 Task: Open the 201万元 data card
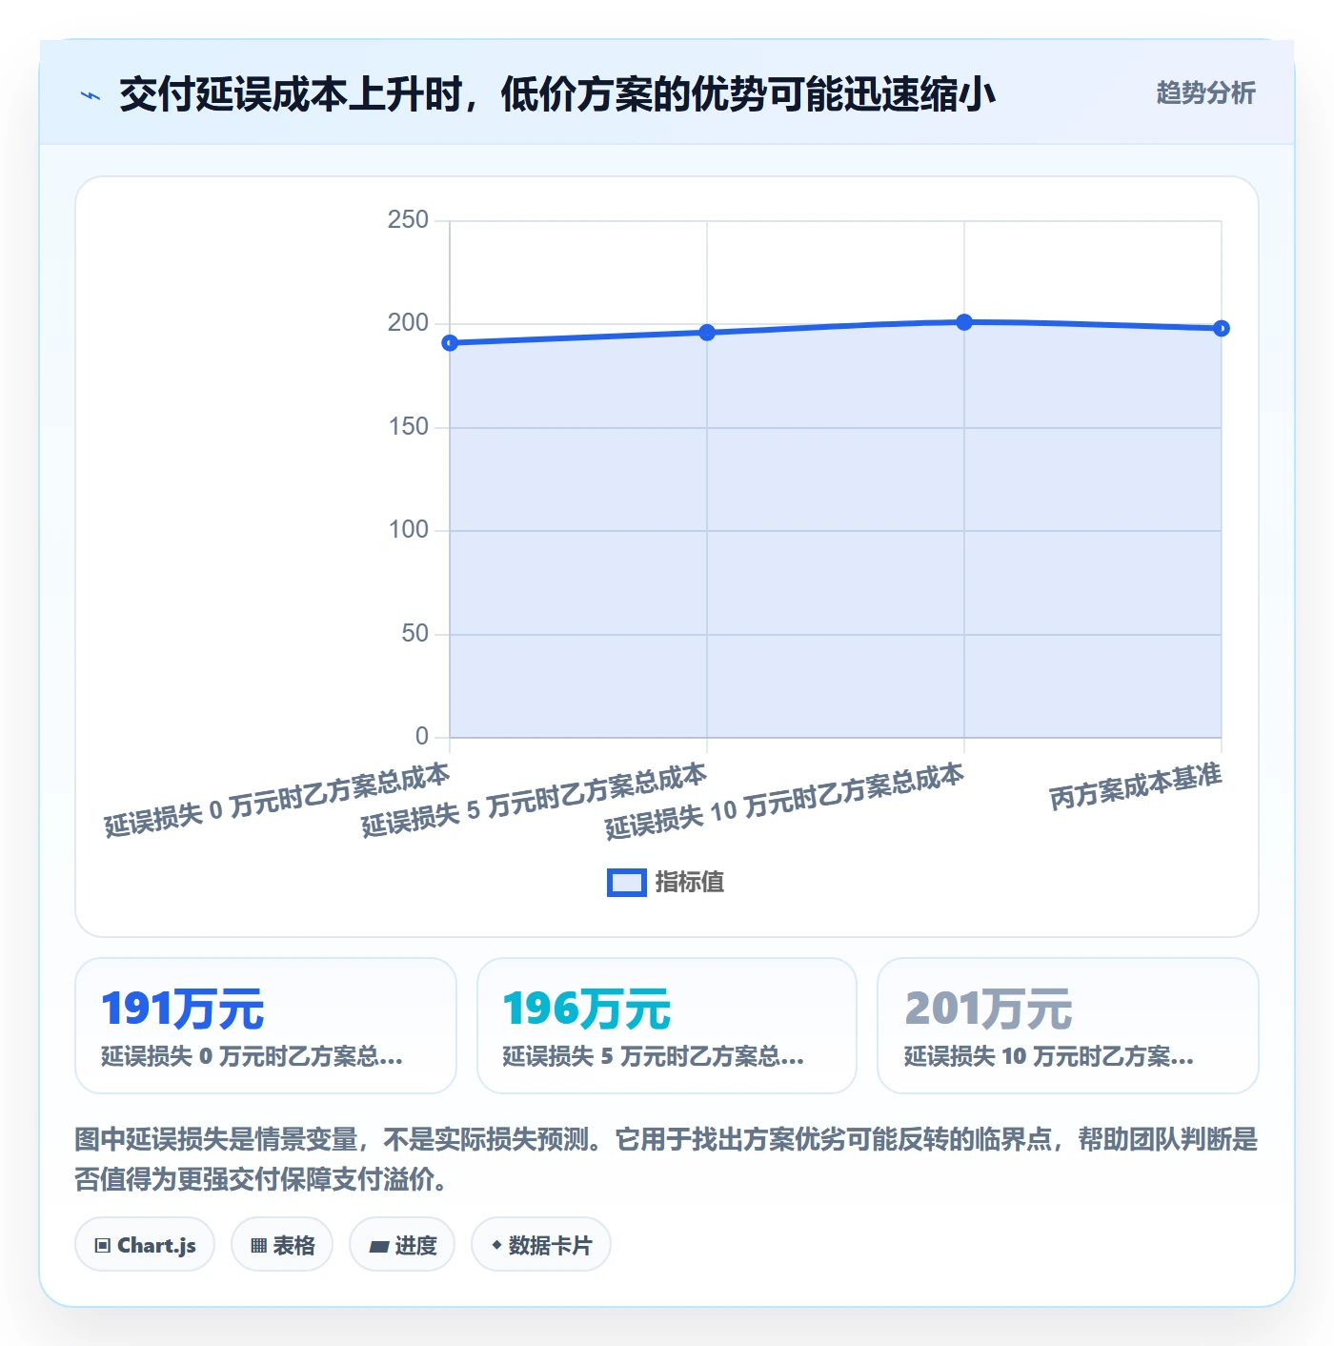(1068, 1026)
